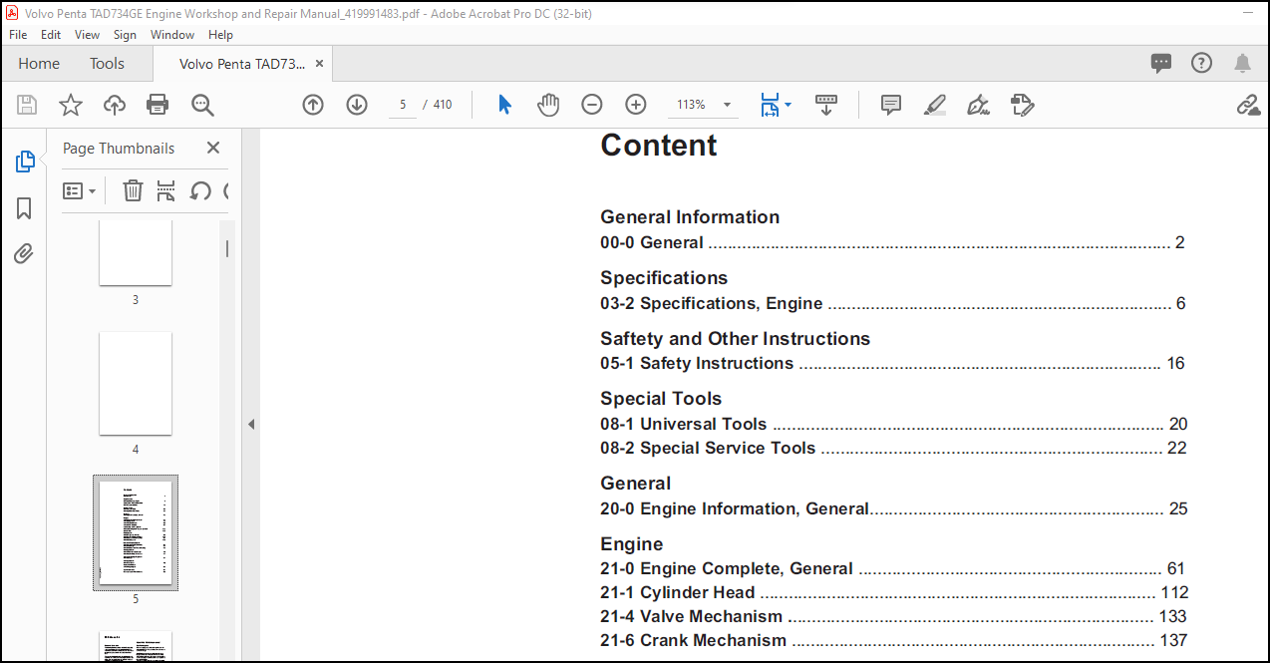This screenshot has width=1270, height=663.
Task: Click the 21-4 Valve Mechanism entry
Action: 893,616
